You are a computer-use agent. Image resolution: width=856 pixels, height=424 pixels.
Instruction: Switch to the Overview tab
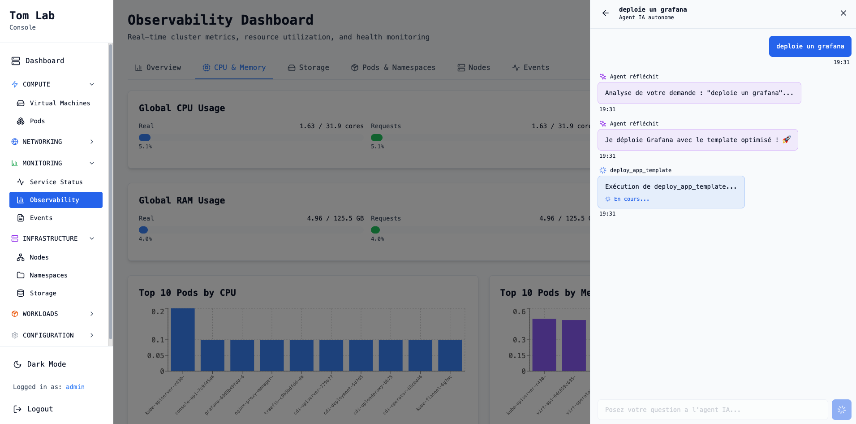(x=158, y=68)
